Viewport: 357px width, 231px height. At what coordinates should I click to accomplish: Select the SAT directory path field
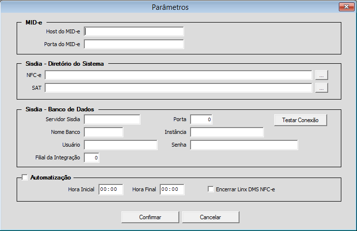(x=178, y=88)
